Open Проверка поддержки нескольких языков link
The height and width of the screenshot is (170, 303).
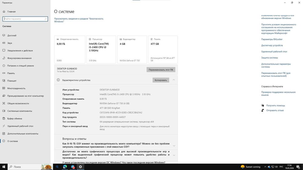tap(278, 93)
